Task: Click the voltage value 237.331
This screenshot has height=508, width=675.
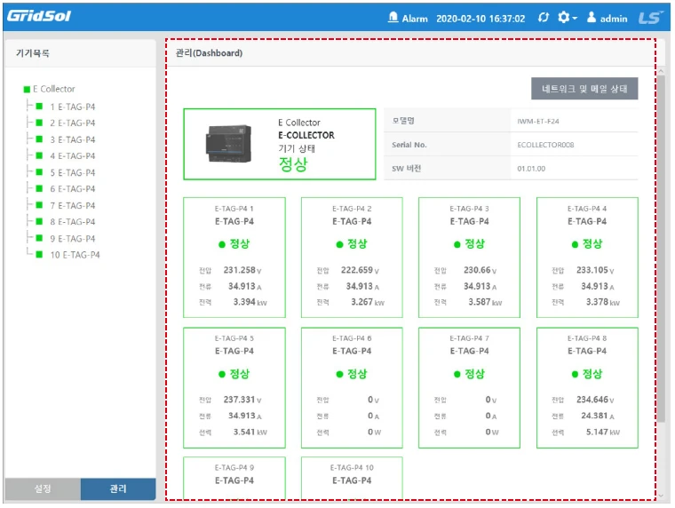Action: (239, 400)
